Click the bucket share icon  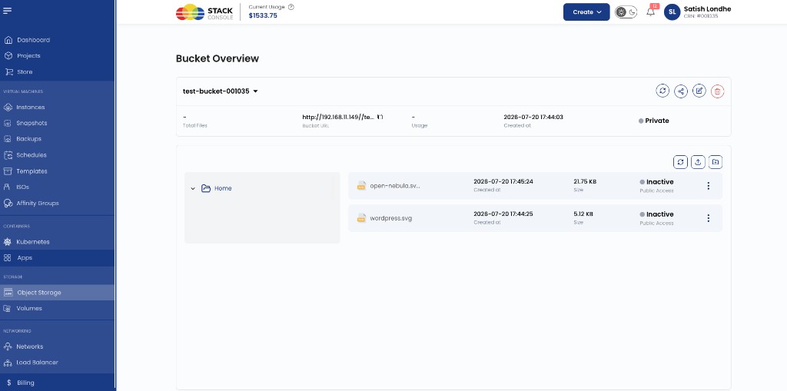[x=681, y=91]
